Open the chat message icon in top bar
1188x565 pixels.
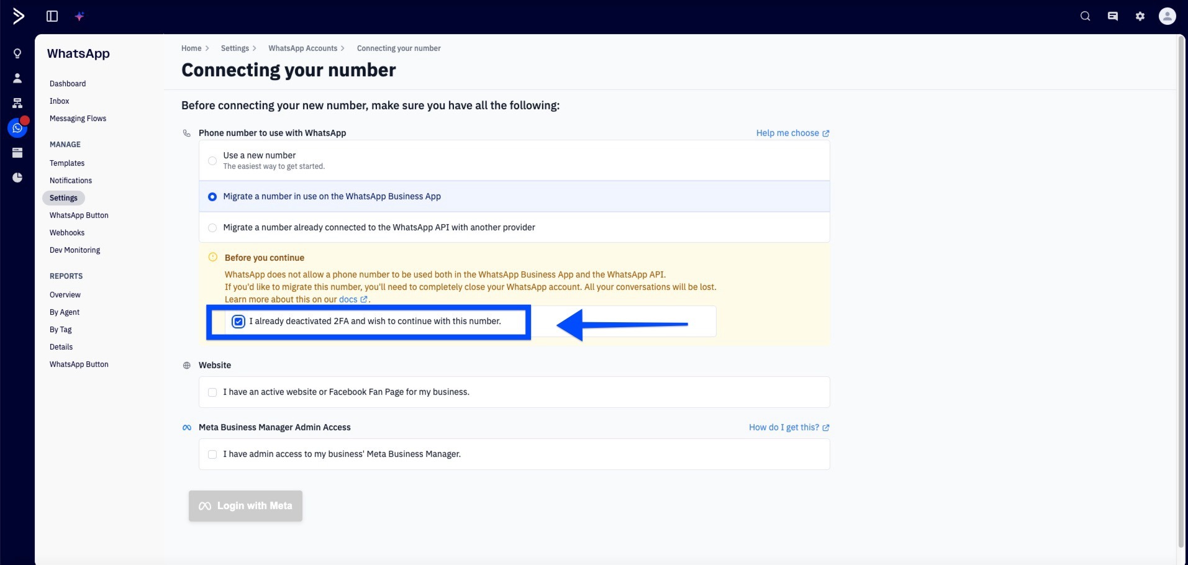(1113, 16)
